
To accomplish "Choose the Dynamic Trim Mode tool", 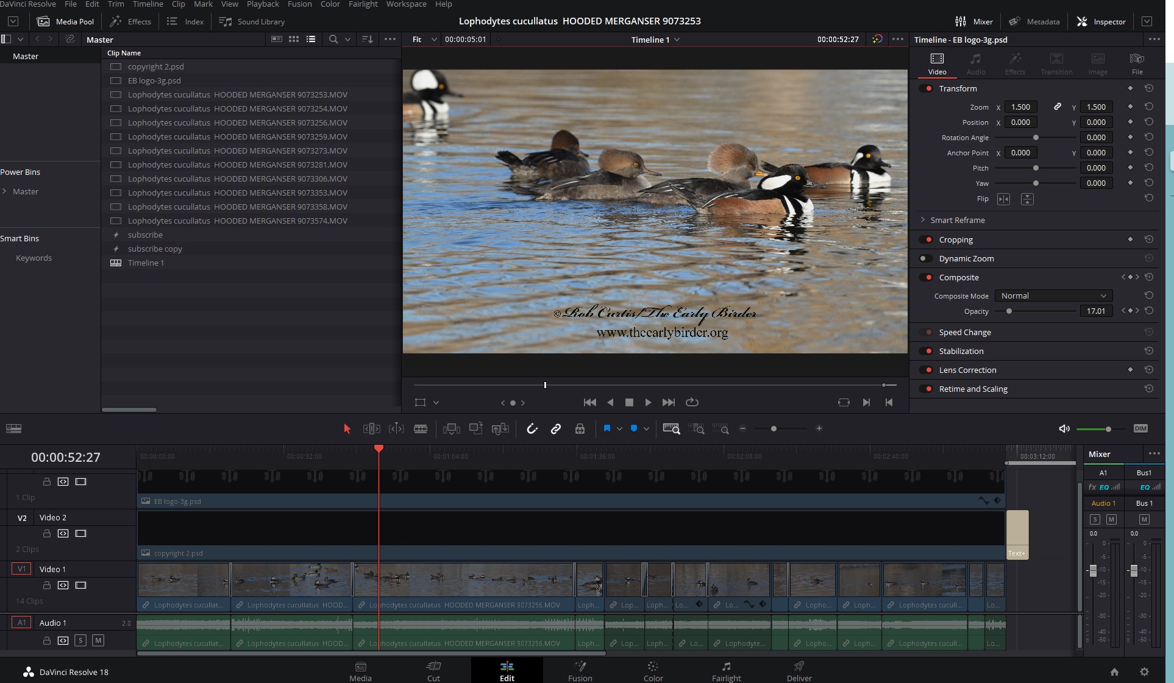I will point(396,429).
